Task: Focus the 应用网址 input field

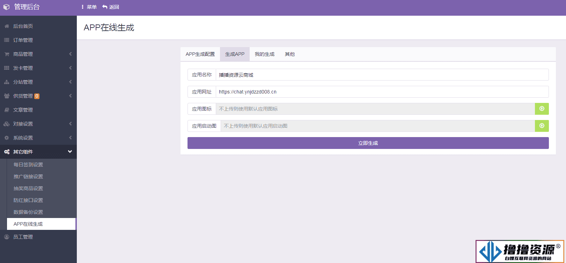Action: 382,92
